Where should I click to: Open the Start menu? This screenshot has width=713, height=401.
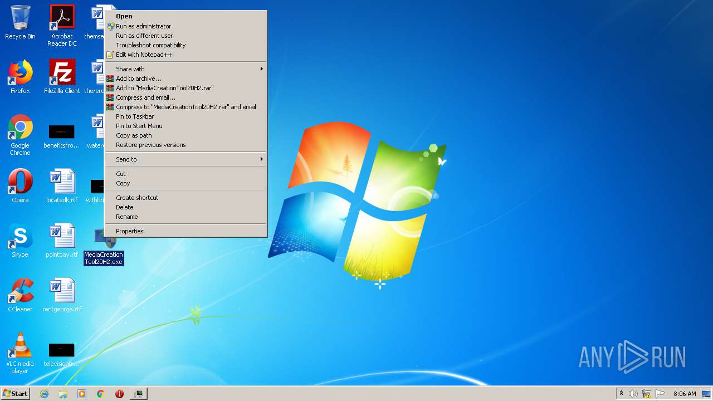point(15,394)
